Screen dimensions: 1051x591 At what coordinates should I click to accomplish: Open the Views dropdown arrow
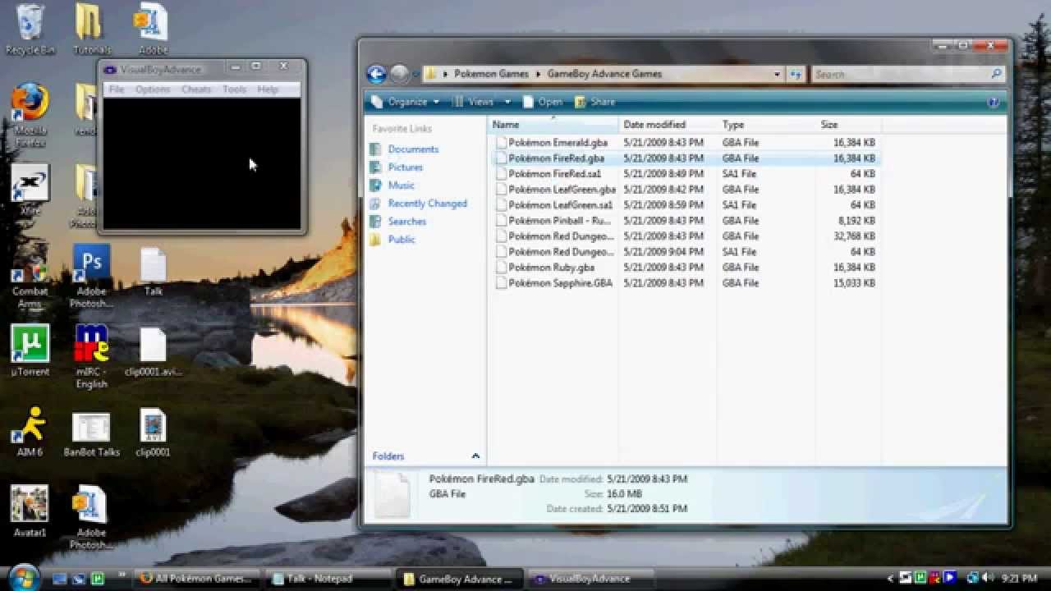point(507,102)
